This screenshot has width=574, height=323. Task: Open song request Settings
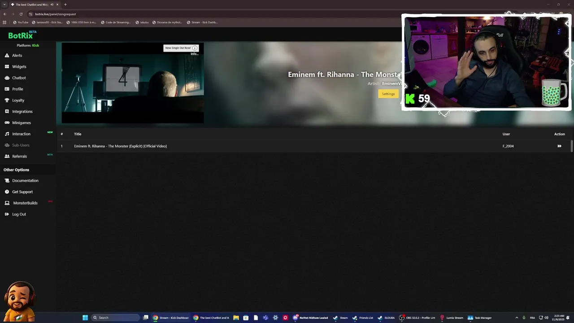[x=388, y=94]
